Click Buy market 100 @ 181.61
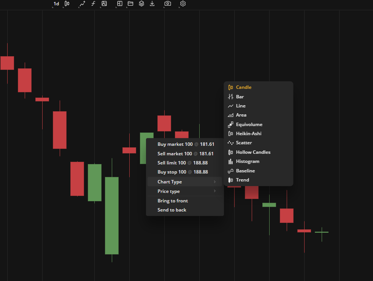 [185, 144]
